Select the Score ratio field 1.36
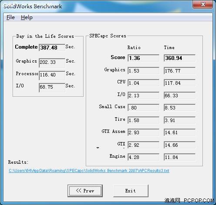The height and width of the screenshot is (205, 216). (143, 58)
